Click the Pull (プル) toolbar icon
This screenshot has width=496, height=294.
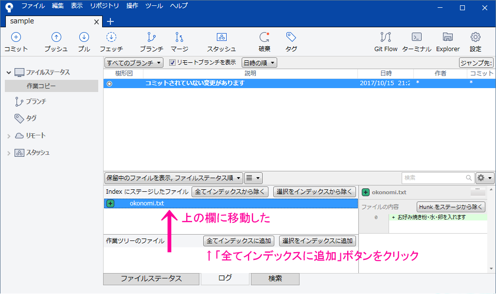84,37
